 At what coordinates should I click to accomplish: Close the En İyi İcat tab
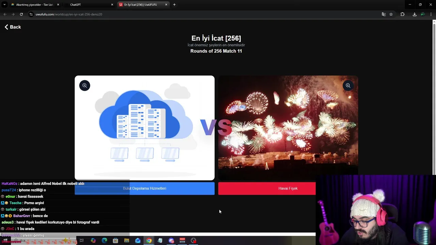166,5
